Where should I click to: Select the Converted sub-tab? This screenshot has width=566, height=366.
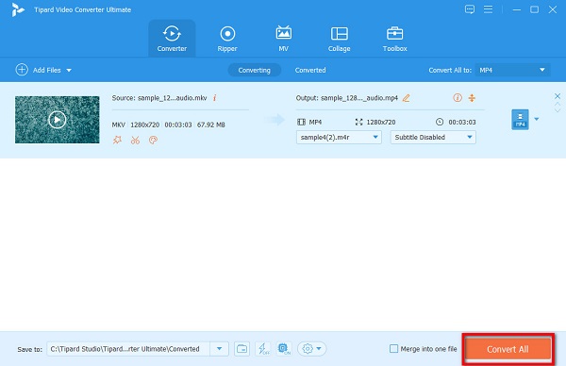(x=310, y=70)
